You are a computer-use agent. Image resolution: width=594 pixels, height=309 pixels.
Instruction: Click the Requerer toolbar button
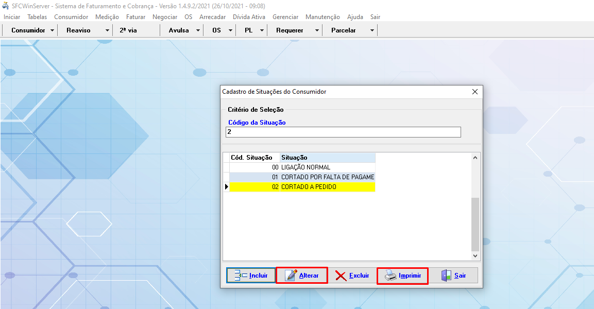[290, 30]
